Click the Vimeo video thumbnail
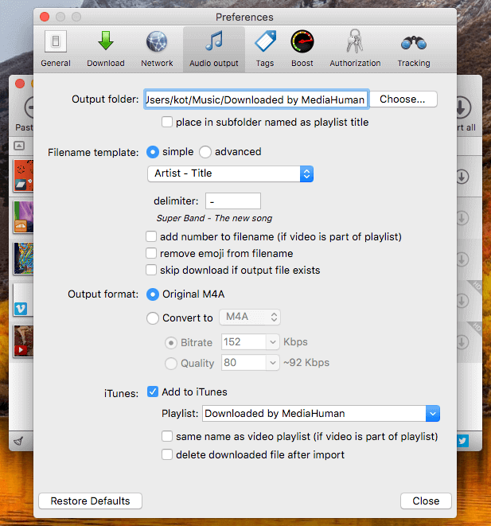The width and height of the screenshot is (491, 526). click(x=24, y=300)
